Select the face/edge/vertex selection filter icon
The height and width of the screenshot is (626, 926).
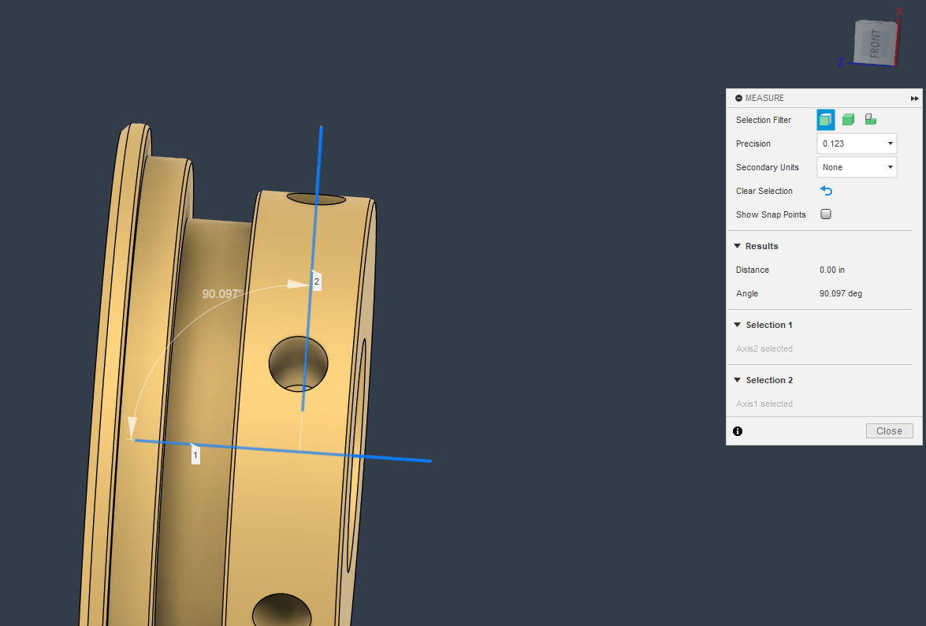[x=826, y=120]
